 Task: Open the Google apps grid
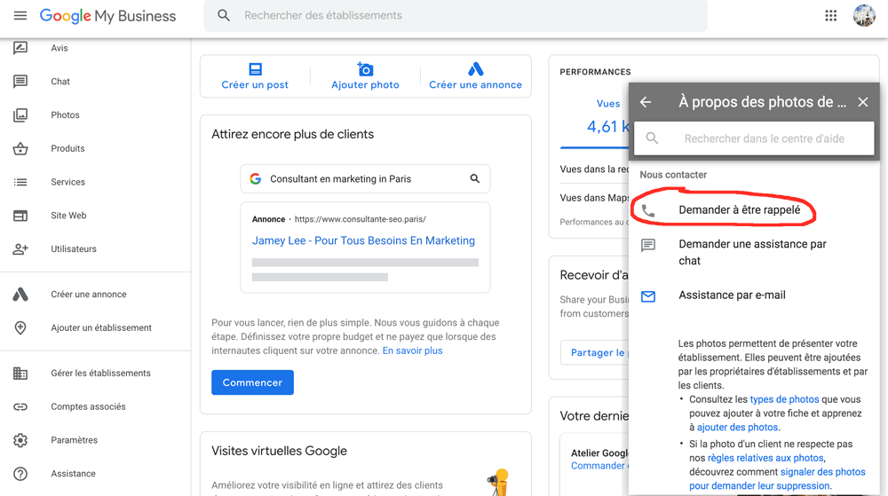831,15
